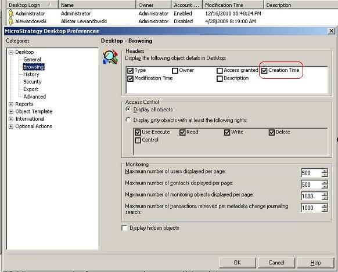Click the Administrator user icon in the list

point(11,13)
